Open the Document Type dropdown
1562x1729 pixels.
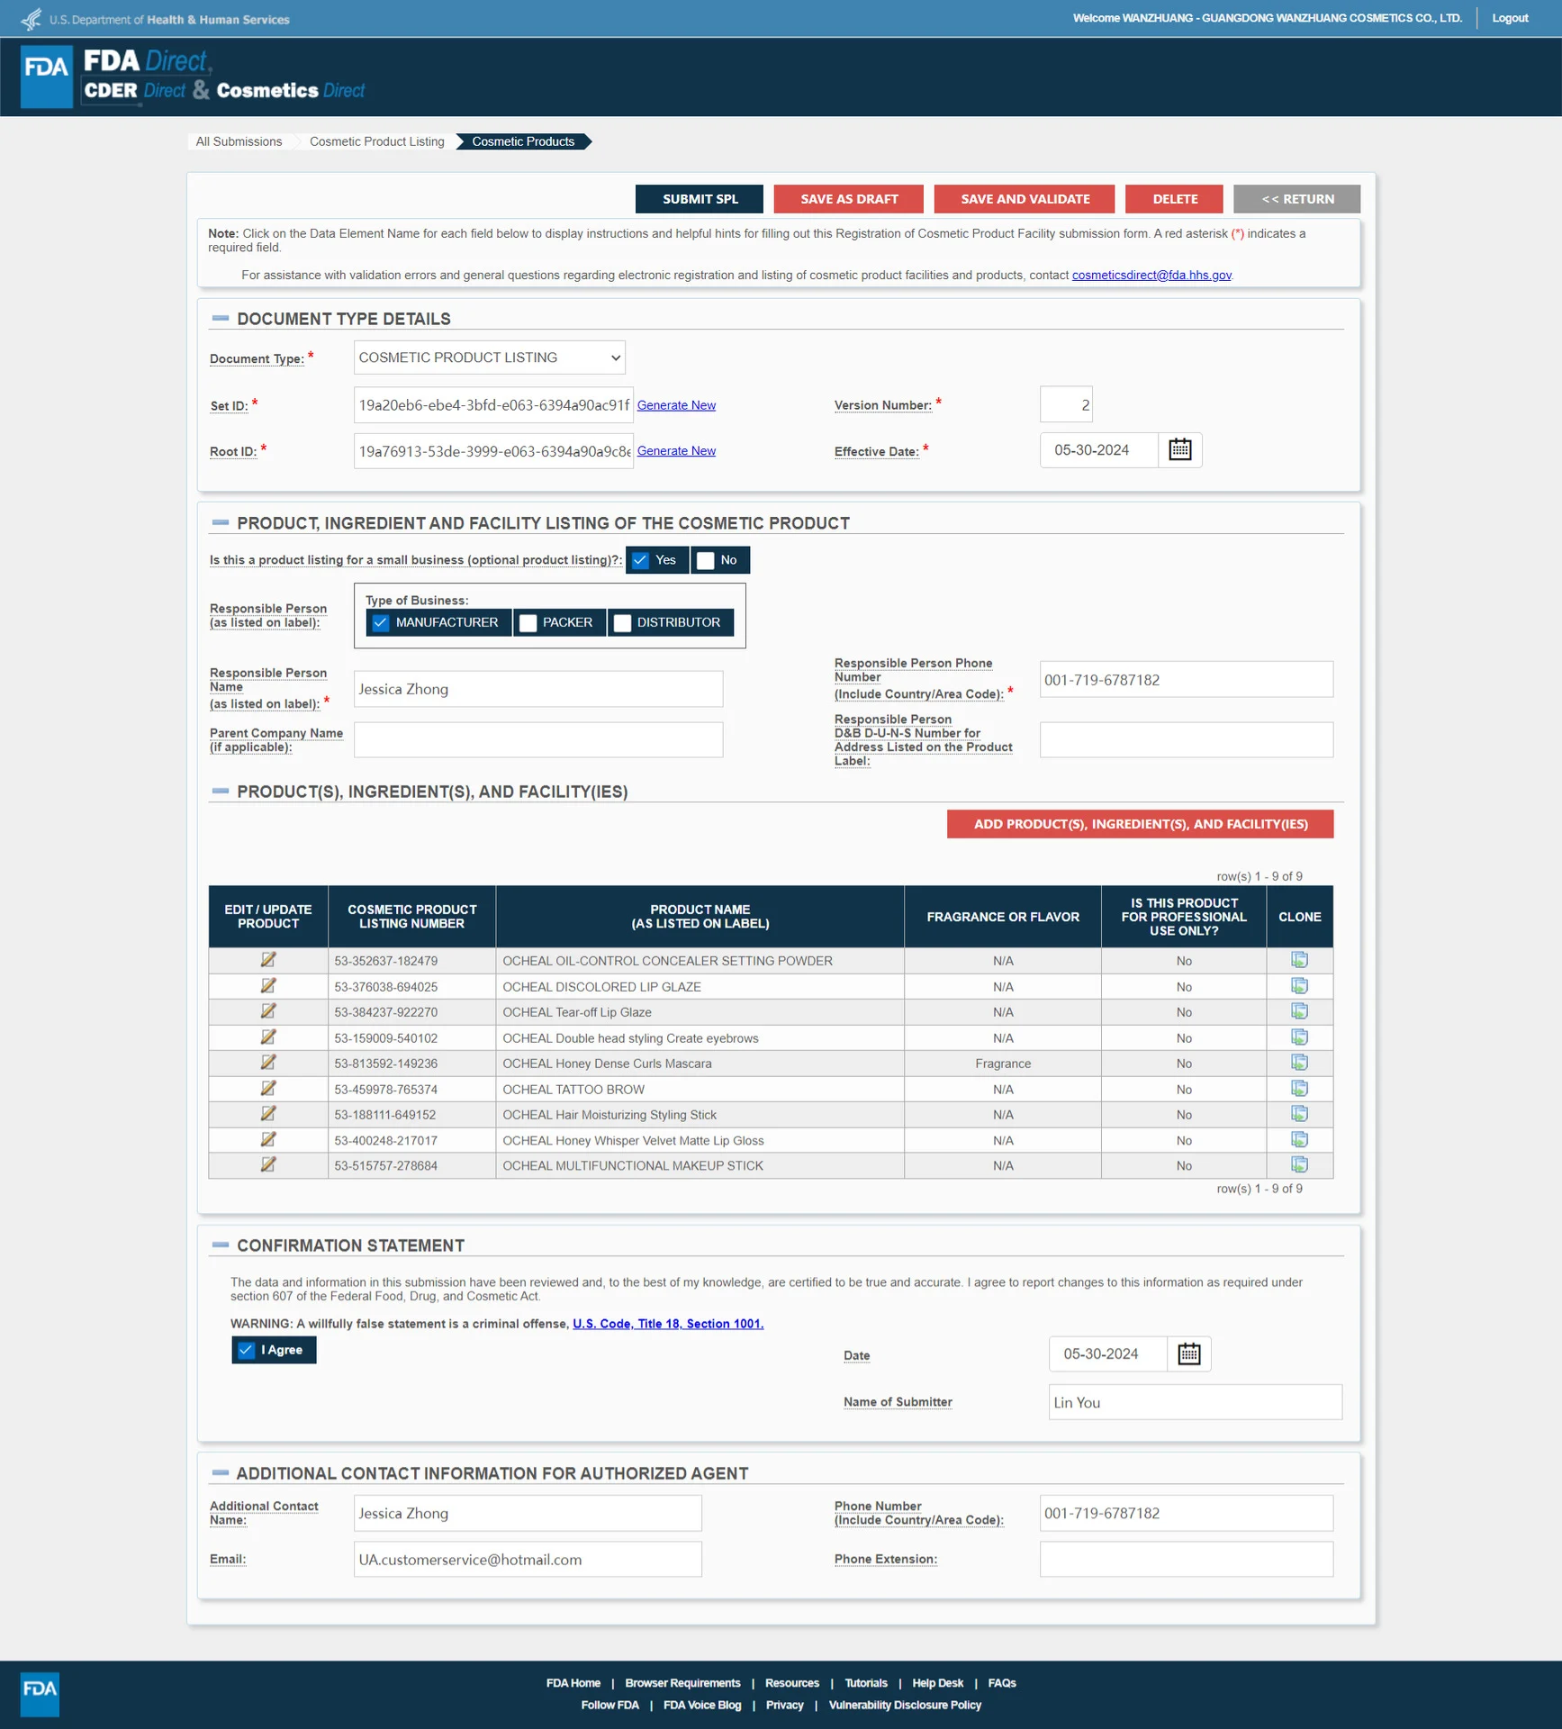[x=490, y=358]
